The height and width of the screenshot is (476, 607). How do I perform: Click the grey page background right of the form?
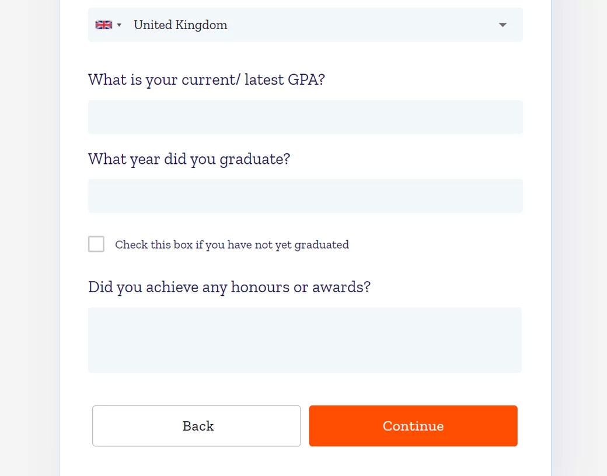579,233
